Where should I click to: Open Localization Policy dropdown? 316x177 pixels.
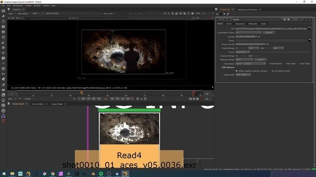point(248,32)
